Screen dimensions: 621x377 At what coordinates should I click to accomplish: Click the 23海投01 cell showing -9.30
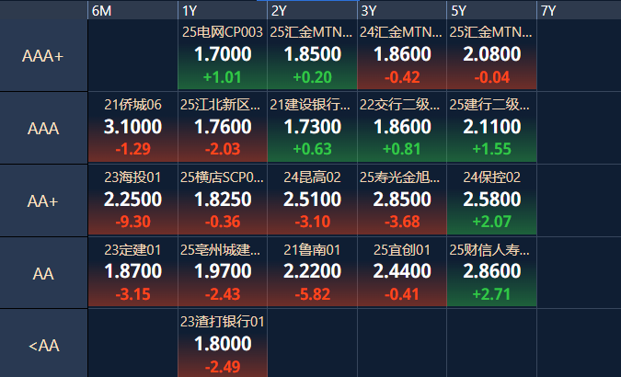point(132,200)
